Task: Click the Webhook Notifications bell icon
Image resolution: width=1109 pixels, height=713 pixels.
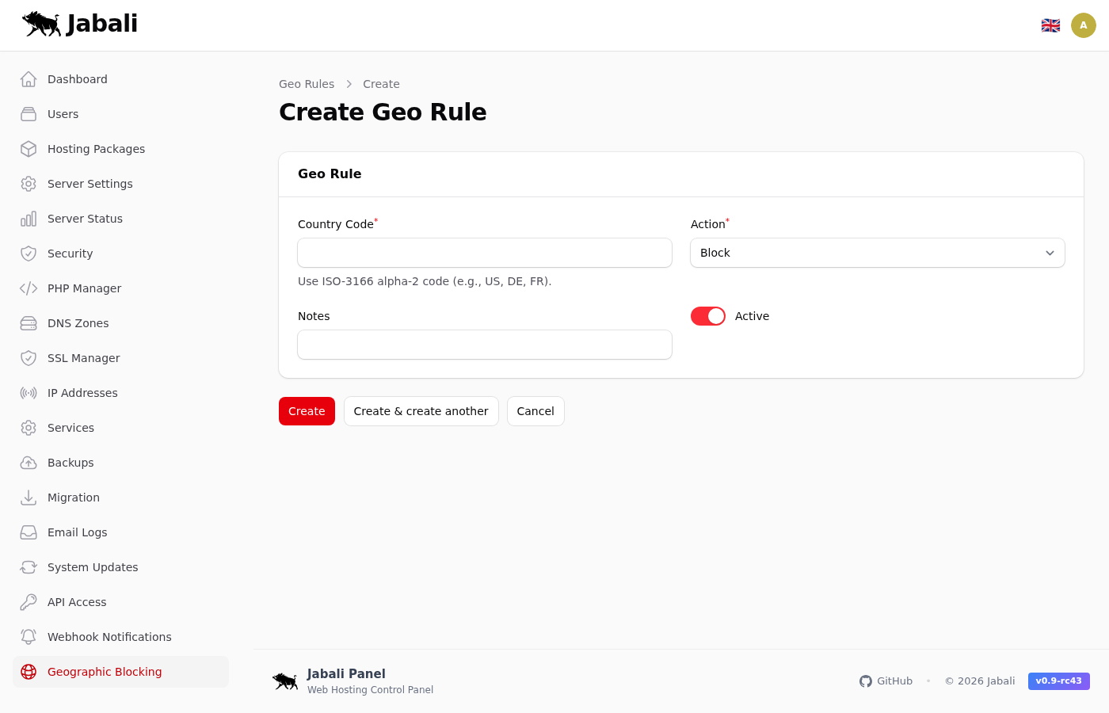Action: tap(29, 637)
